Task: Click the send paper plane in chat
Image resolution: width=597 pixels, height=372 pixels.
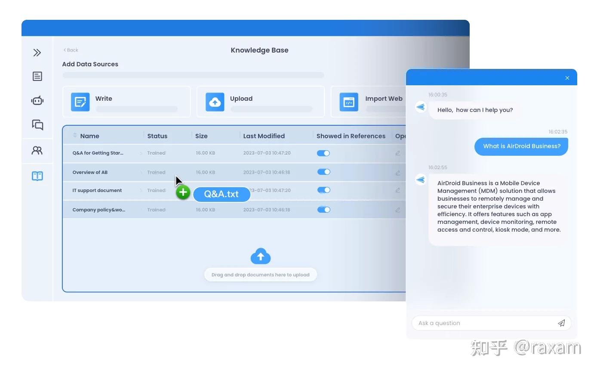Action: (561, 323)
